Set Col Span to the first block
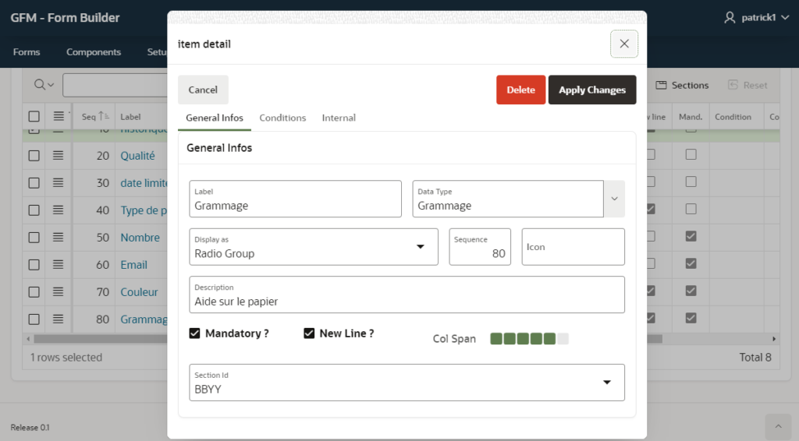 [x=495, y=339]
